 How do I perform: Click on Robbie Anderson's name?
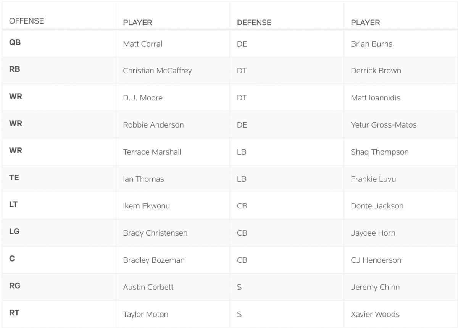[x=153, y=125]
